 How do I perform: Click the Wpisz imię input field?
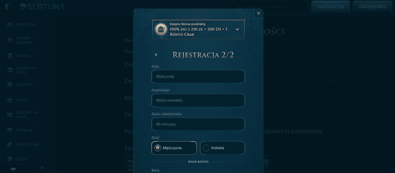coord(198,76)
